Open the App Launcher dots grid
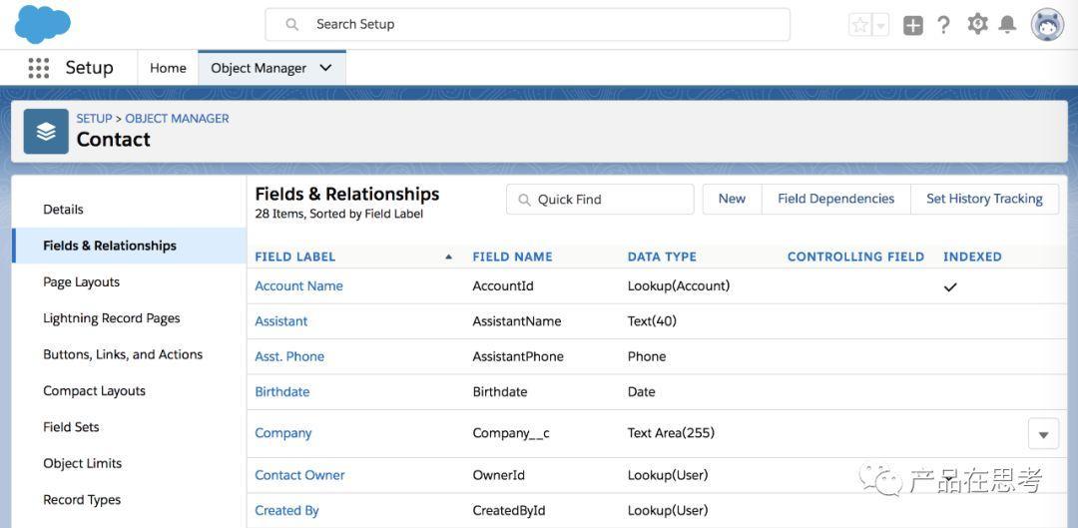1078x528 pixels. [39, 68]
